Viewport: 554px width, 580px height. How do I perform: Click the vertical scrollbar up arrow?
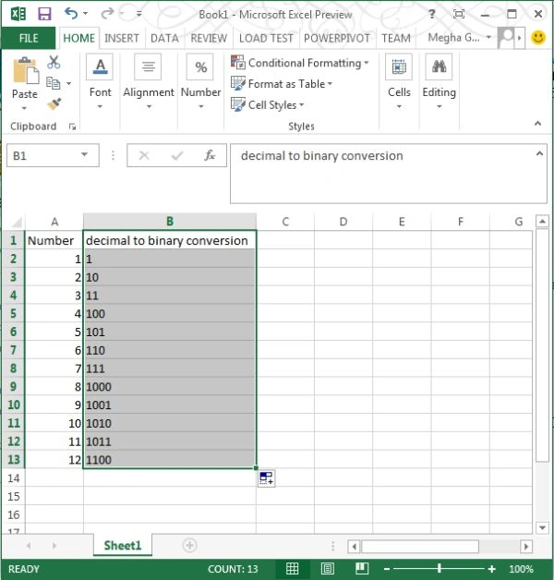[x=542, y=222]
